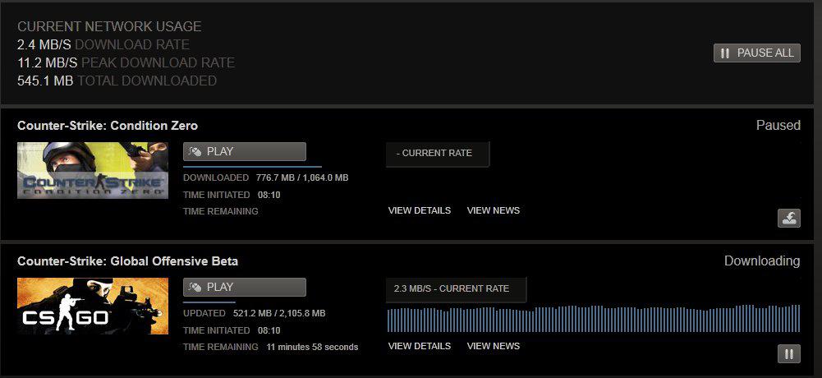
Task: Click the 545.1 MB total downloaded text
Action: 117,81
